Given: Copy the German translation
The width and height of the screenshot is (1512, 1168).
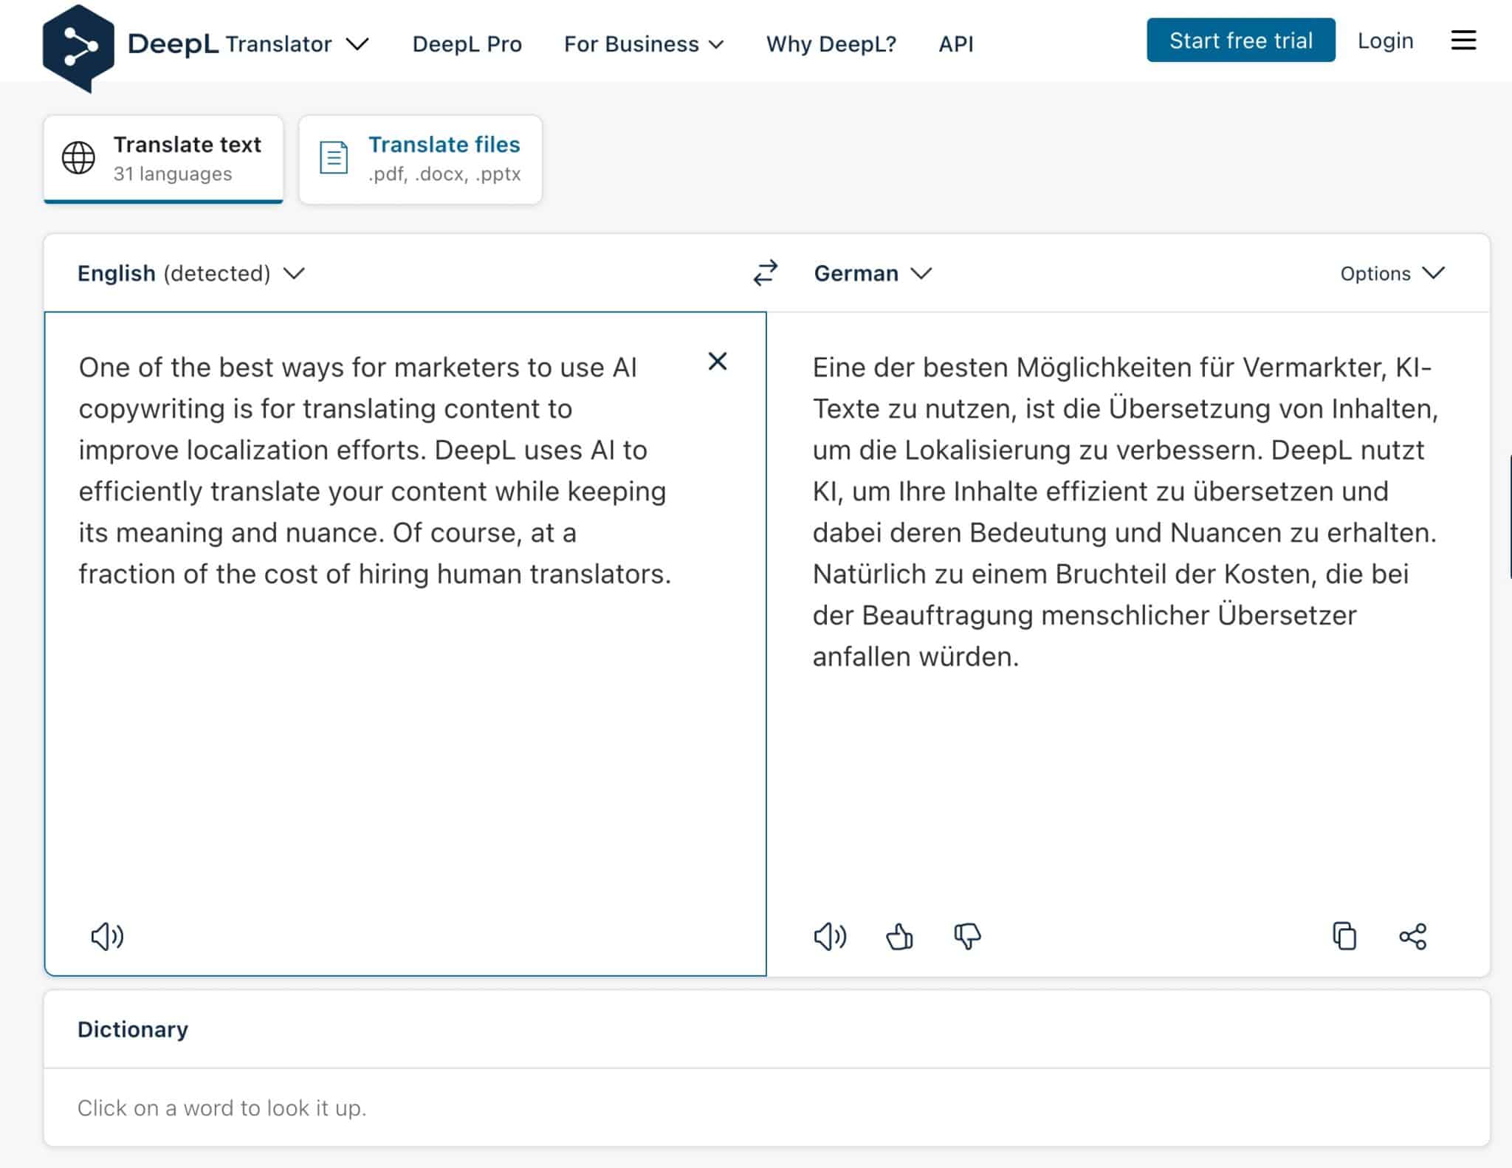Looking at the screenshot, I should click(1345, 936).
